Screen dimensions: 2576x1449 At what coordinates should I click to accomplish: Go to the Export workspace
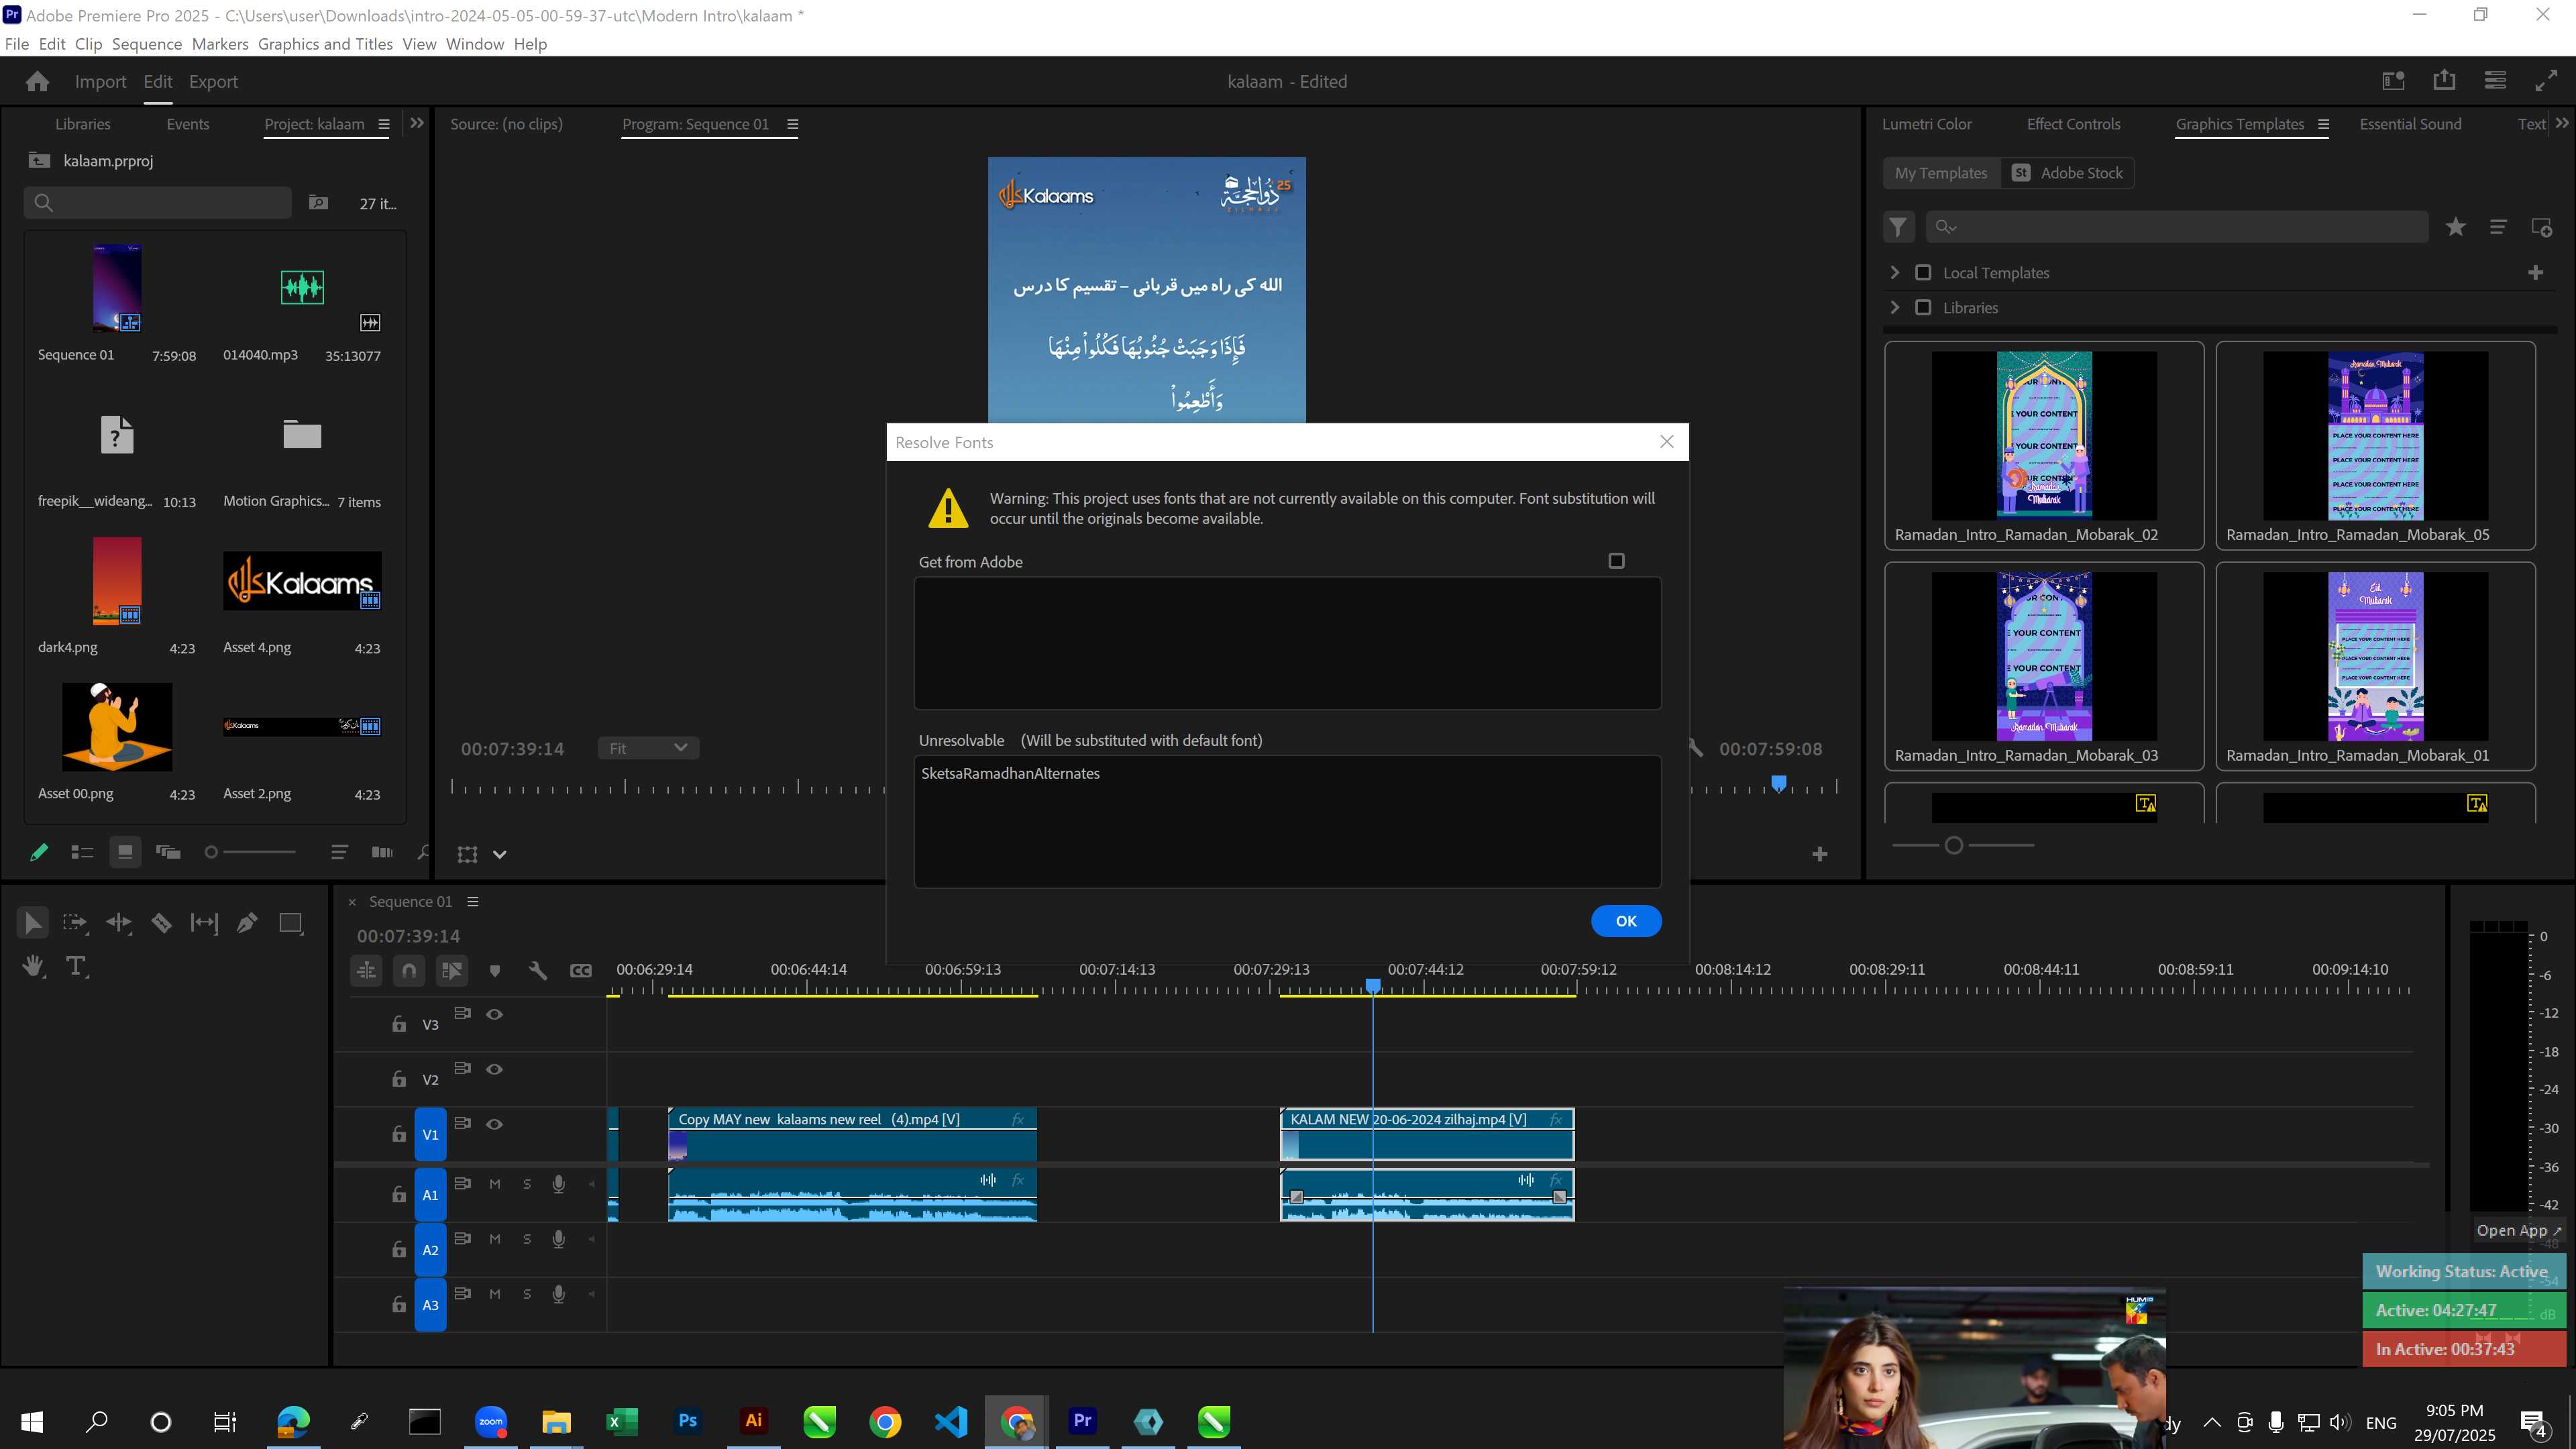(213, 82)
